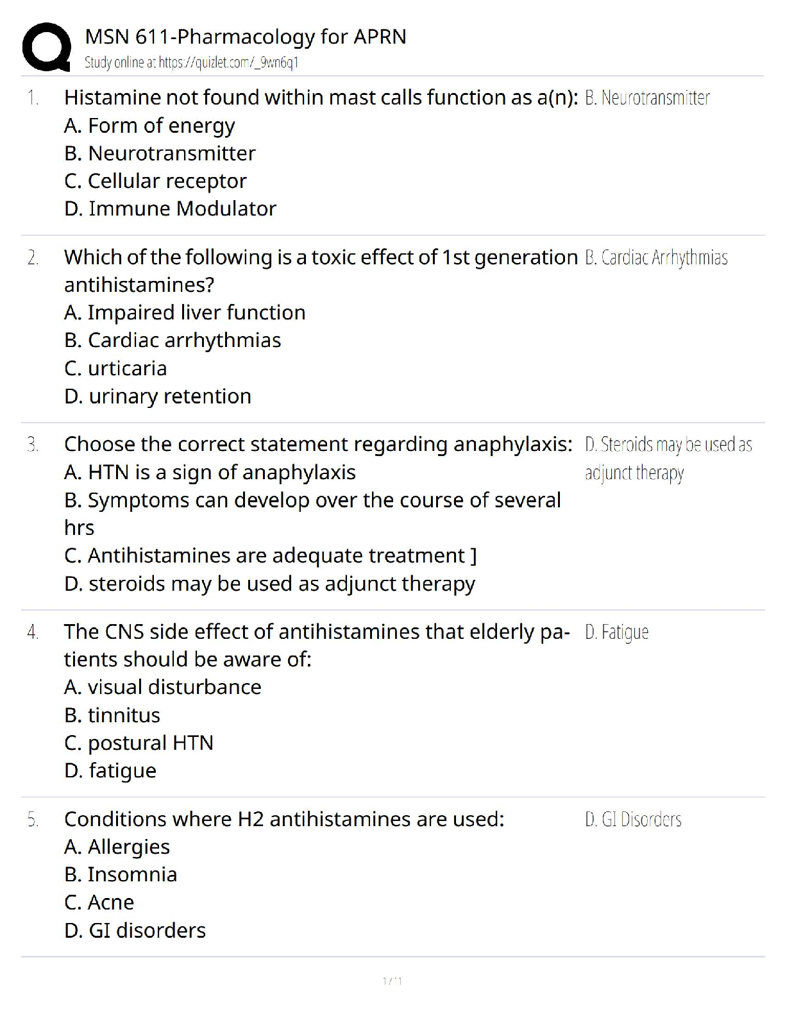The image size is (785, 1016).
Task: Select option B. tinnitus
Action: point(112,715)
